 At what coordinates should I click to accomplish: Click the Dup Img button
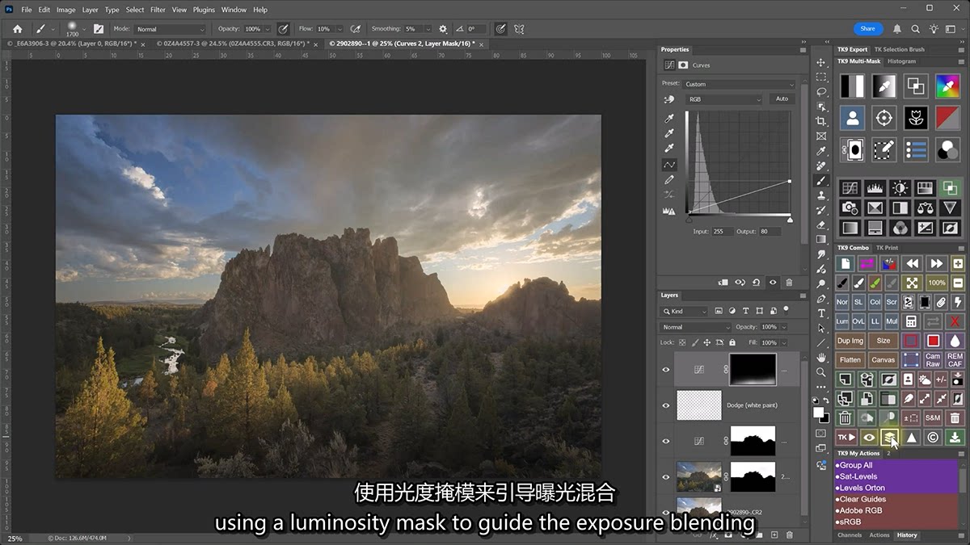click(x=850, y=341)
